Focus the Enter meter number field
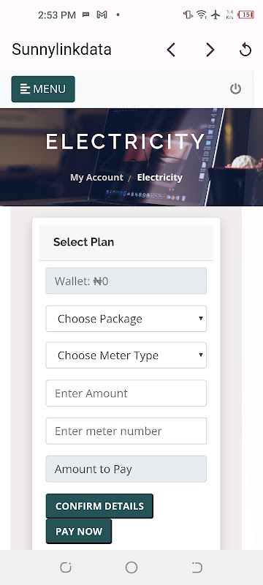The width and height of the screenshot is (263, 585). click(x=126, y=431)
